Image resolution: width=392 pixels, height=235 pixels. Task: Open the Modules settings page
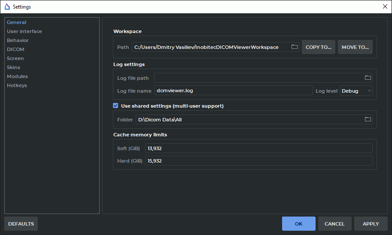(x=17, y=76)
